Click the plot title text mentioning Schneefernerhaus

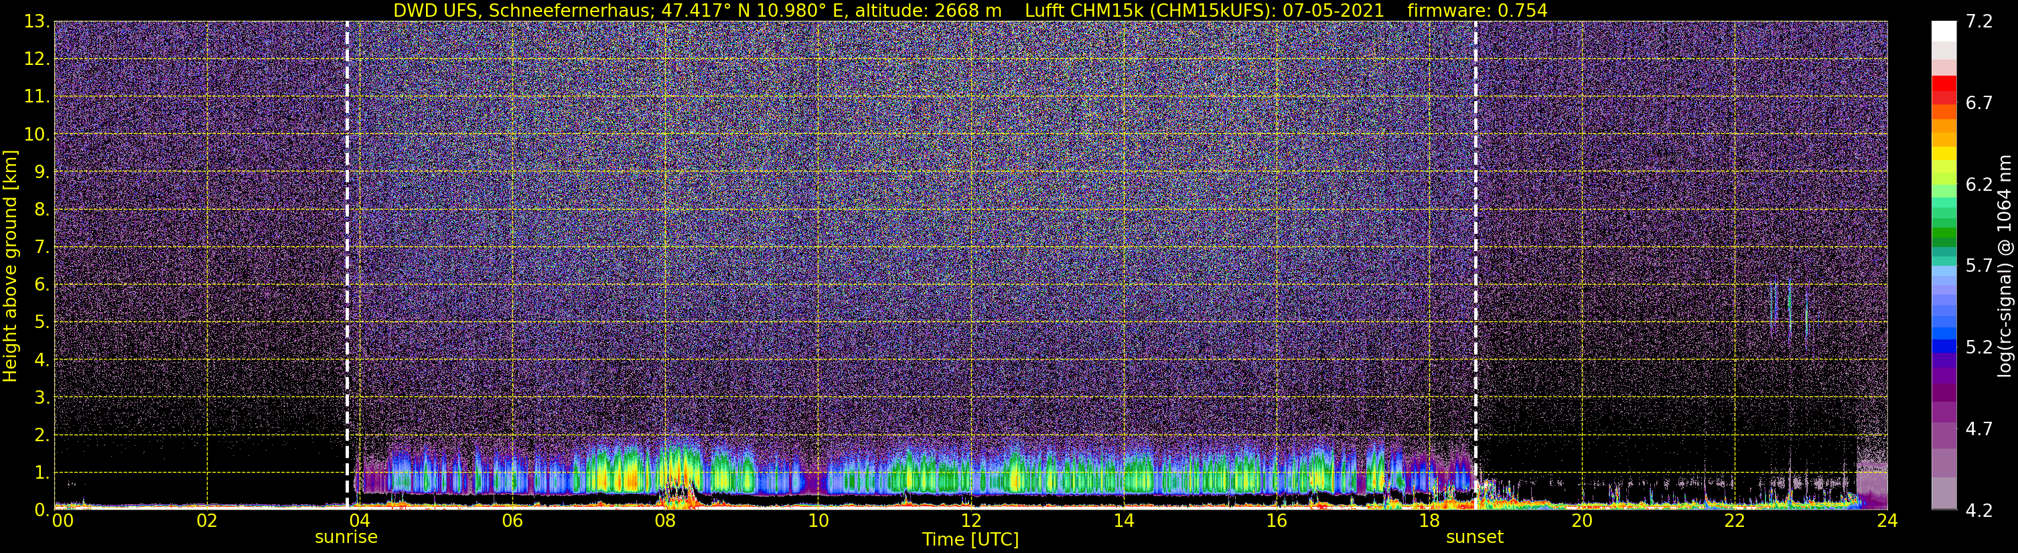point(970,10)
